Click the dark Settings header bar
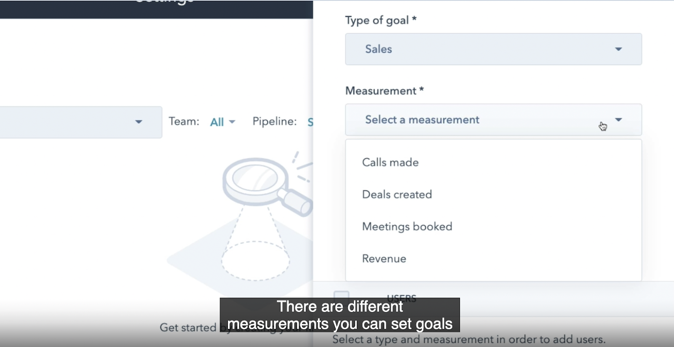 tap(156, 8)
